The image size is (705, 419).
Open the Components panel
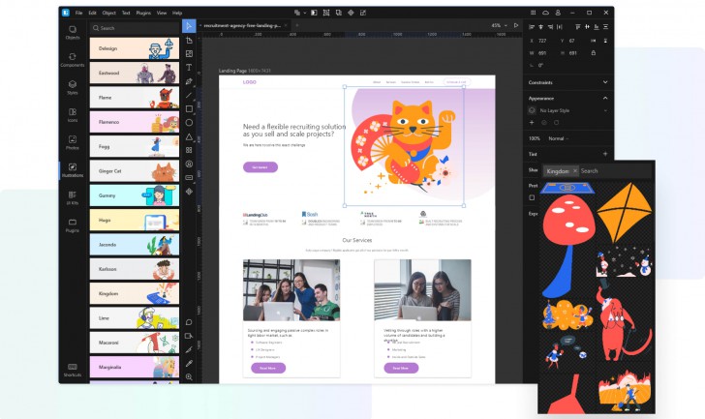73,60
